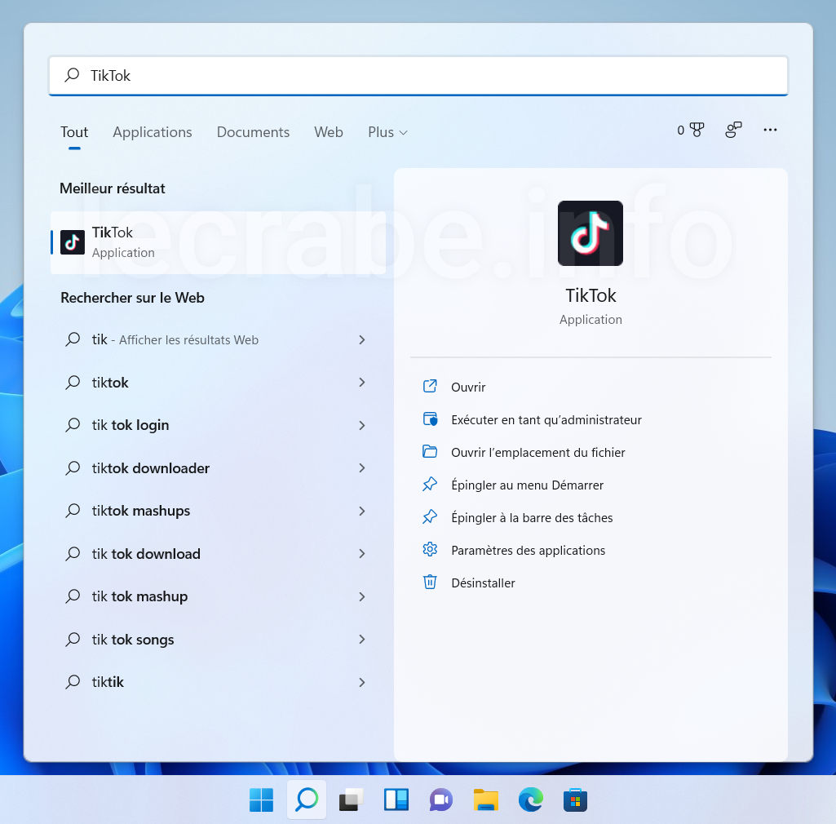Switch to the Applications tab
The height and width of the screenshot is (824, 836).
pos(153,132)
